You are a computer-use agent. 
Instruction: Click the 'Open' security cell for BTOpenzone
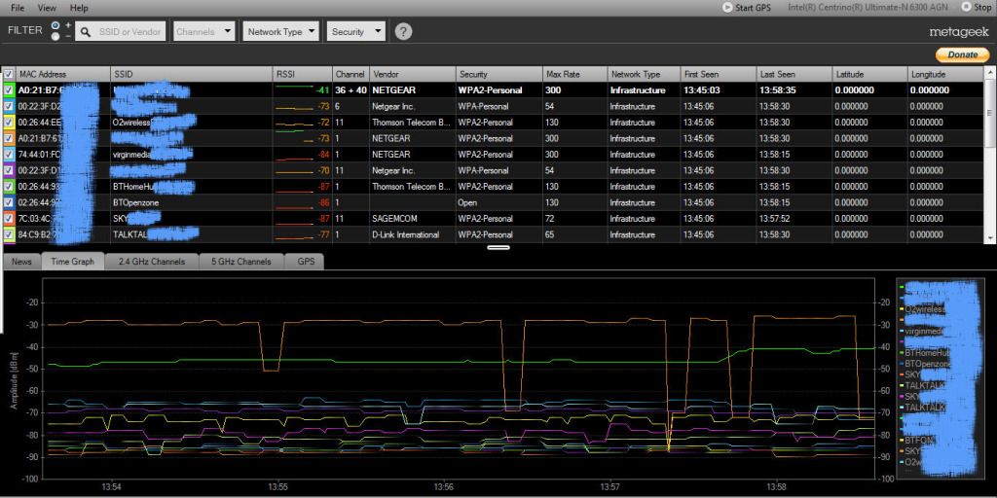[x=467, y=202]
